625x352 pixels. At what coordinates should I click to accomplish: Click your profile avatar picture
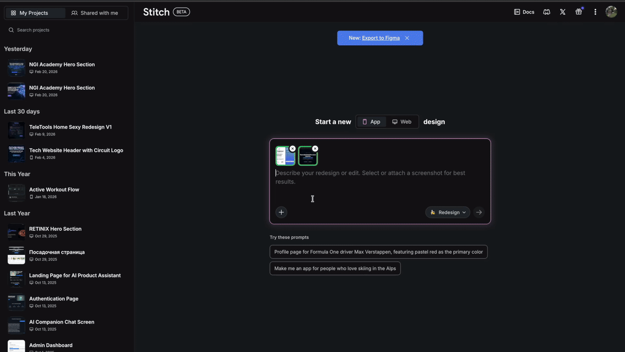coord(611,12)
